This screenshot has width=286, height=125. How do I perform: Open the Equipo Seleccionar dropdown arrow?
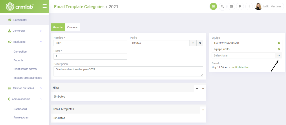coord(278,55)
